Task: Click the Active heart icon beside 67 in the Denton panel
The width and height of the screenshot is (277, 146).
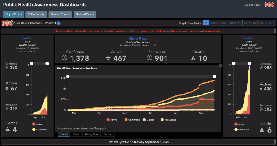Action: tap(7, 89)
